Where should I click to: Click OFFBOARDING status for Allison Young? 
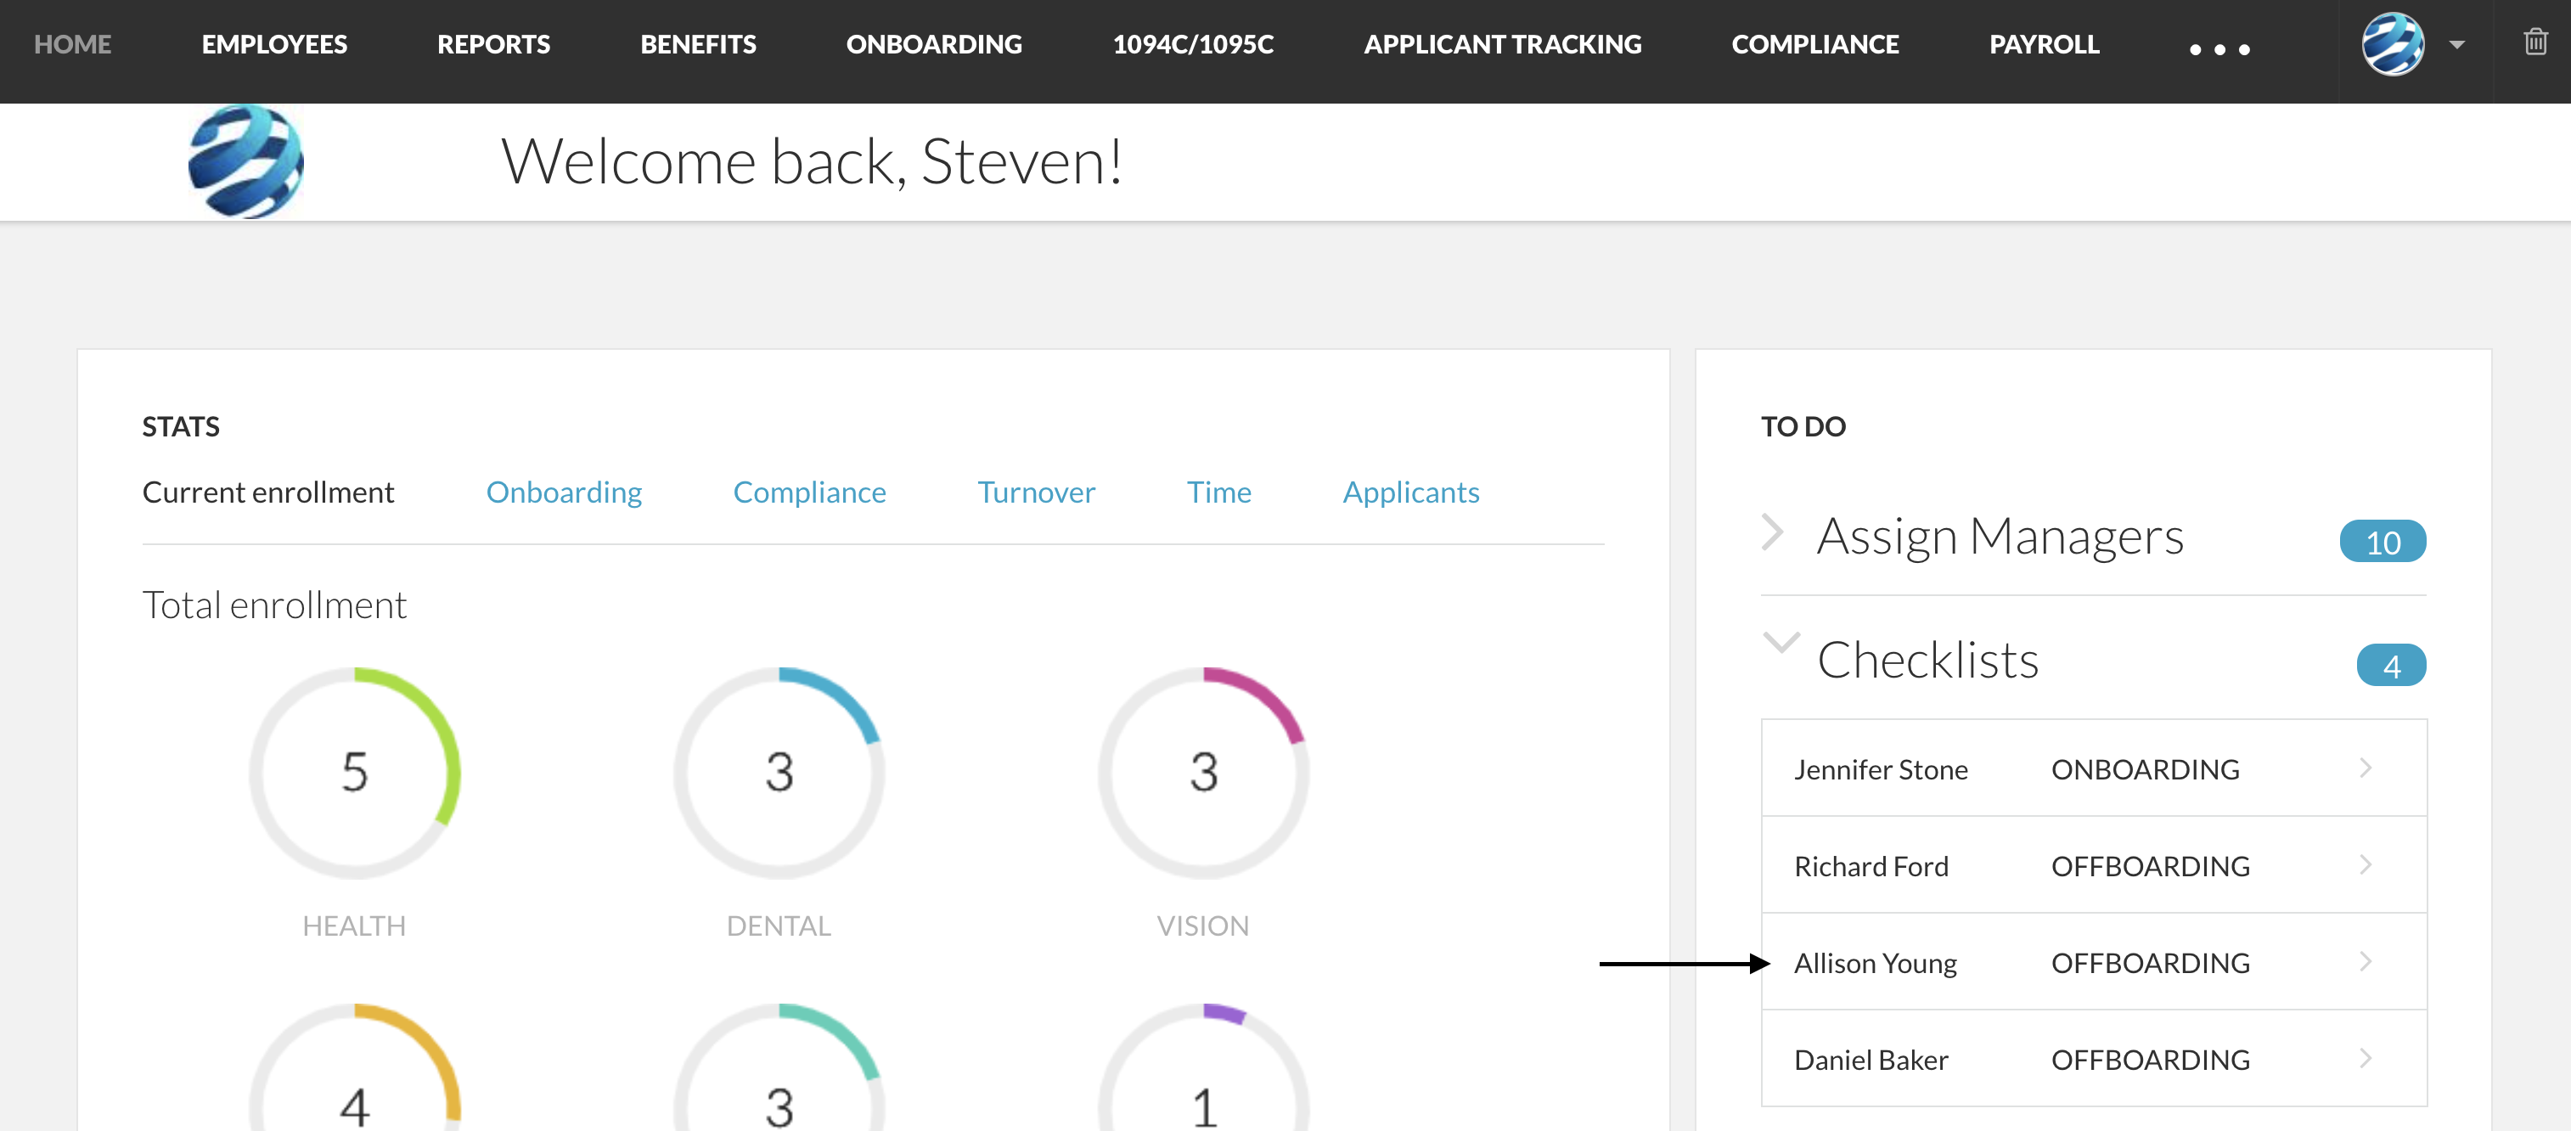[2150, 963]
